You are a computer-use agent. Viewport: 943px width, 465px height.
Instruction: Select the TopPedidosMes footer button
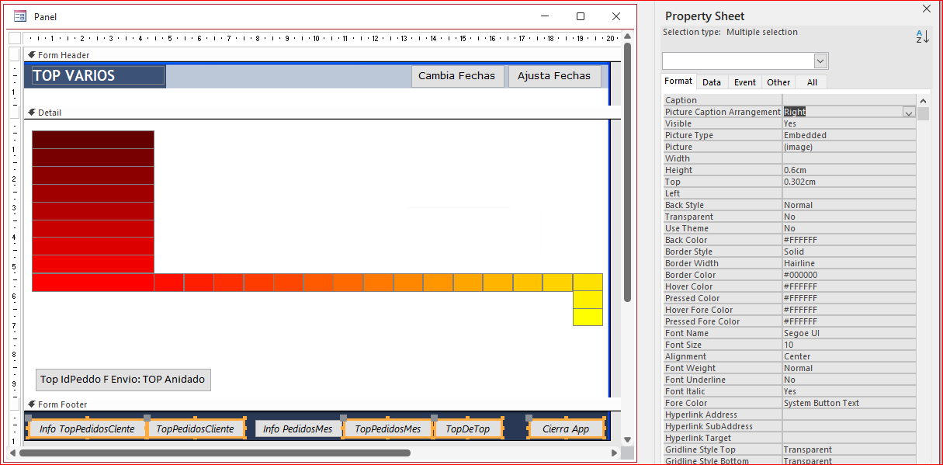tap(388, 429)
